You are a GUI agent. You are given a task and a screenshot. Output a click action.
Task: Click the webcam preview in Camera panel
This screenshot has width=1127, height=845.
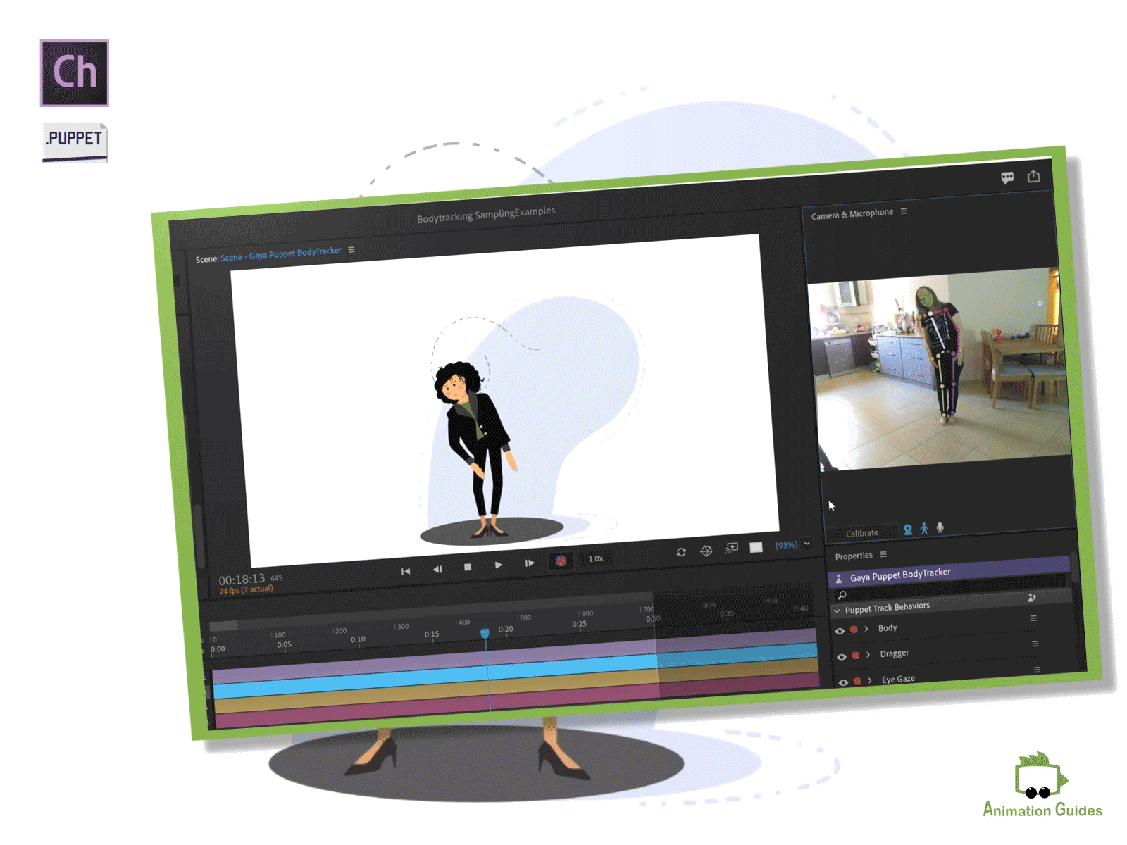pyautogui.click(x=940, y=368)
